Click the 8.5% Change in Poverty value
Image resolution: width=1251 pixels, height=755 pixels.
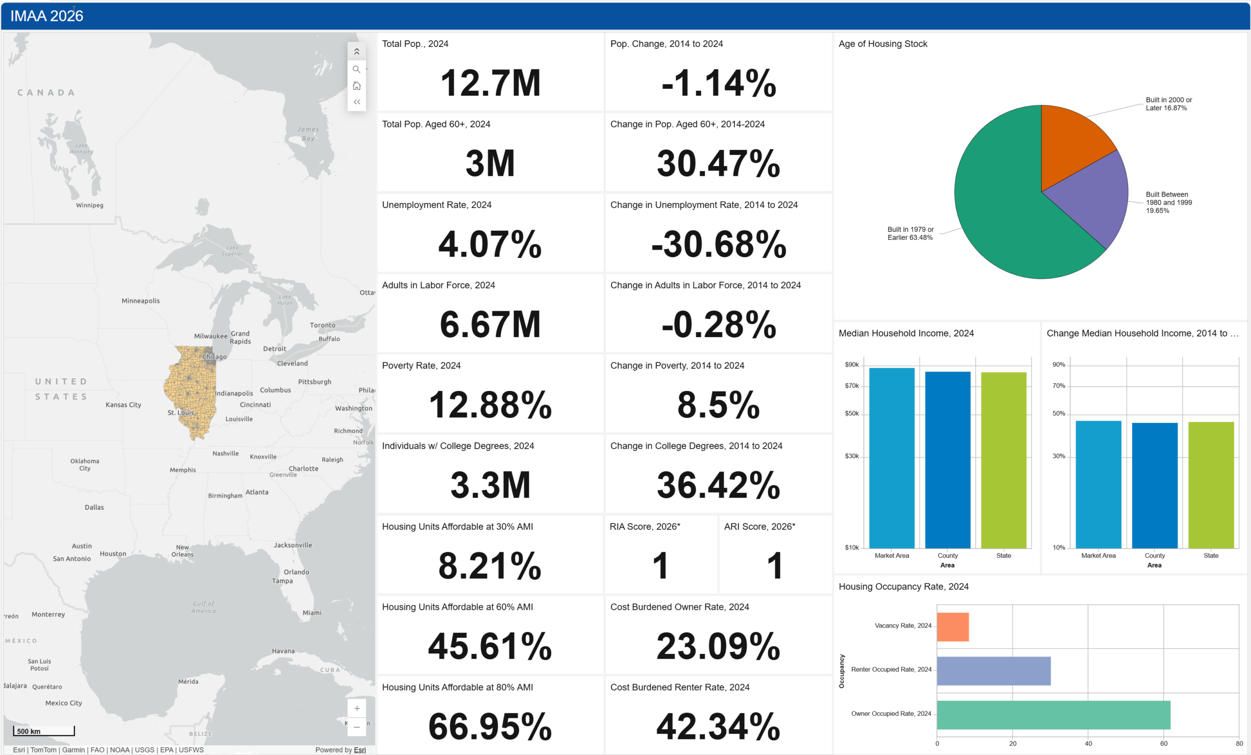point(718,405)
